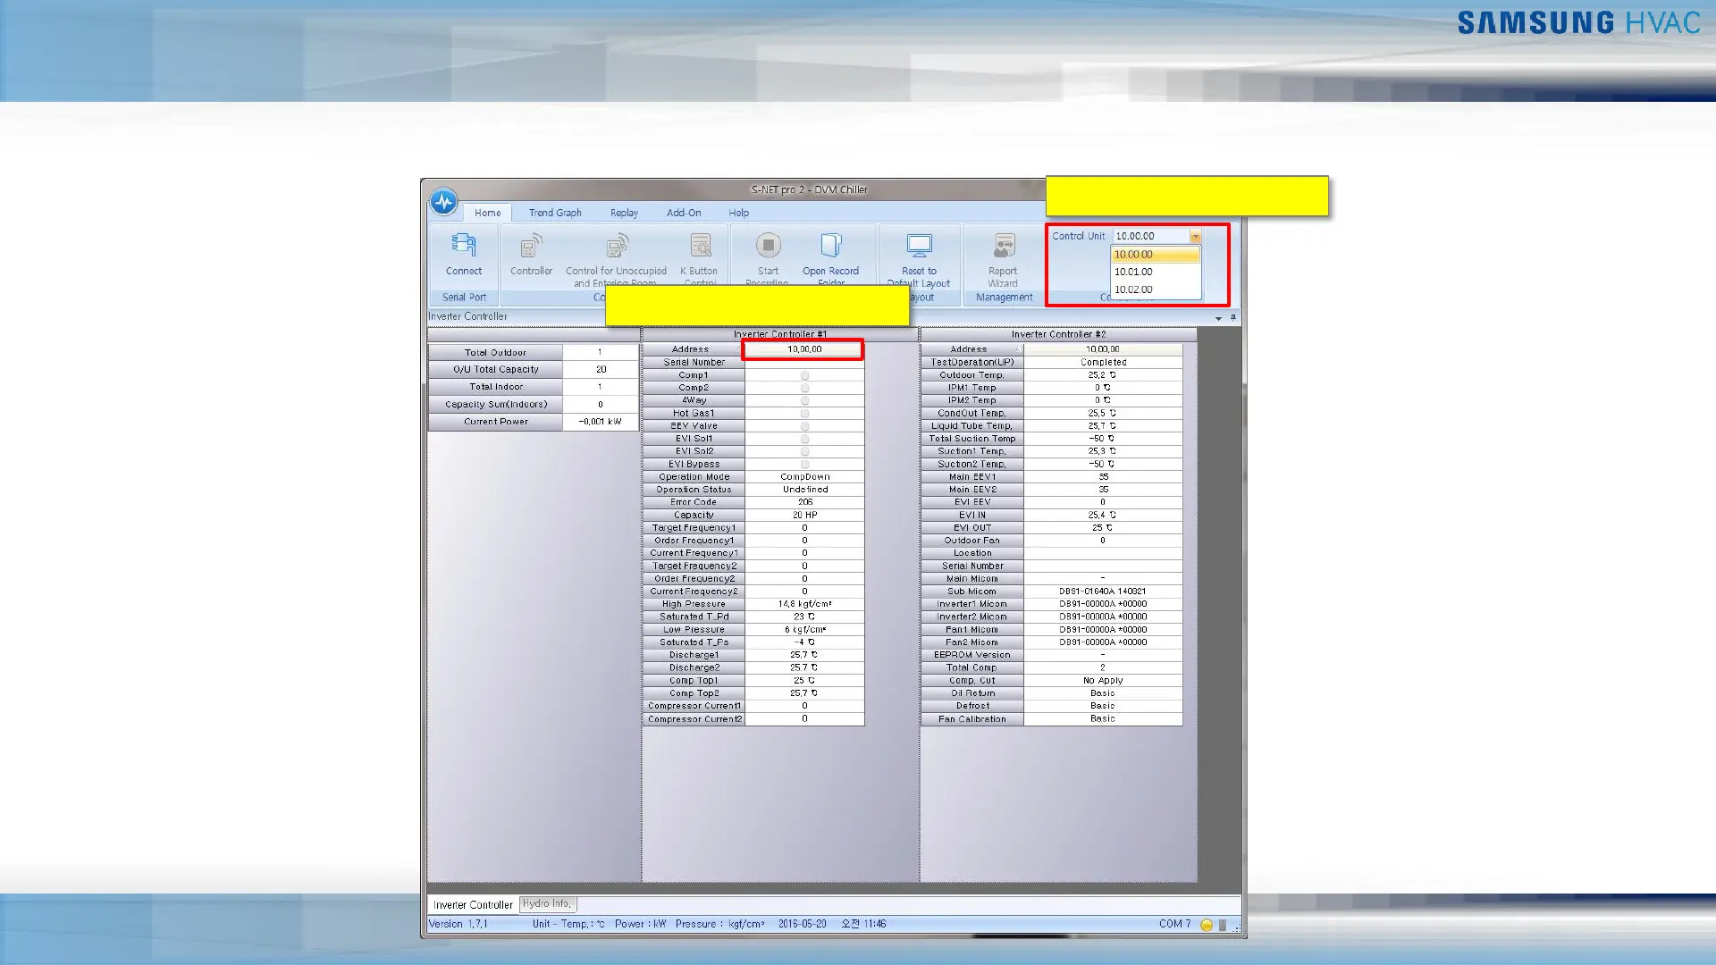The height and width of the screenshot is (965, 1716).
Task: Switch to the Trend Graph tab
Action: pos(554,213)
